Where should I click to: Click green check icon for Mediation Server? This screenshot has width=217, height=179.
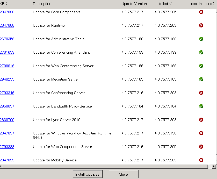(x=201, y=79)
